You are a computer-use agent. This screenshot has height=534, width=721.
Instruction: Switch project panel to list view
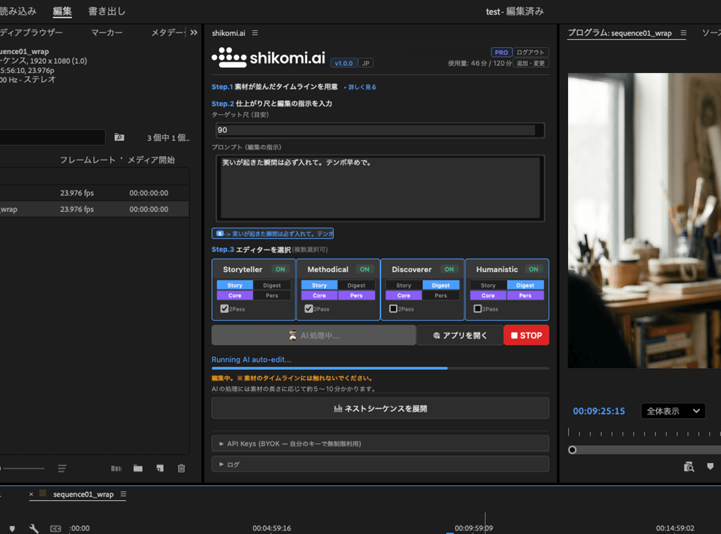(62, 468)
